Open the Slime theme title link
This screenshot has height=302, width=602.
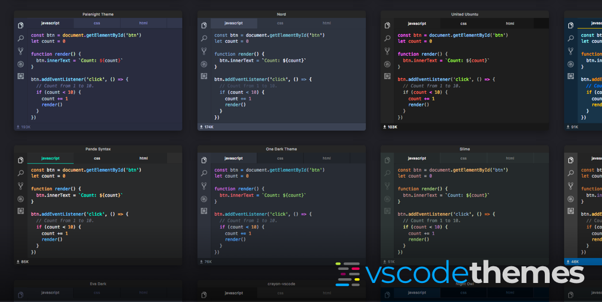tap(465, 149)
